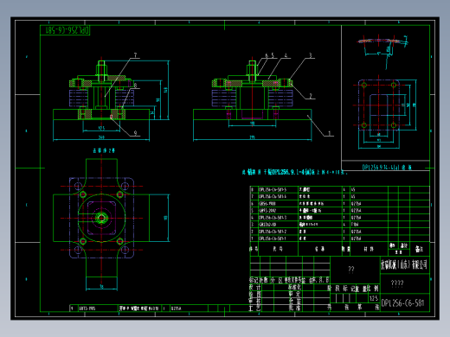Click the material '45' in parts-list row 8

click(353, 189)
